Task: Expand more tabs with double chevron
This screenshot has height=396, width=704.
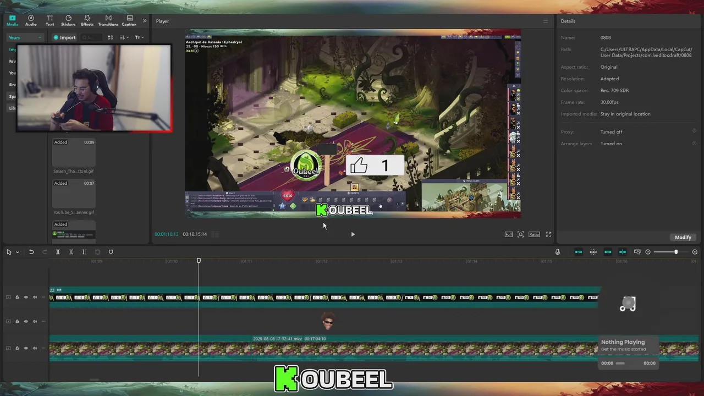Action: (145, 21)
